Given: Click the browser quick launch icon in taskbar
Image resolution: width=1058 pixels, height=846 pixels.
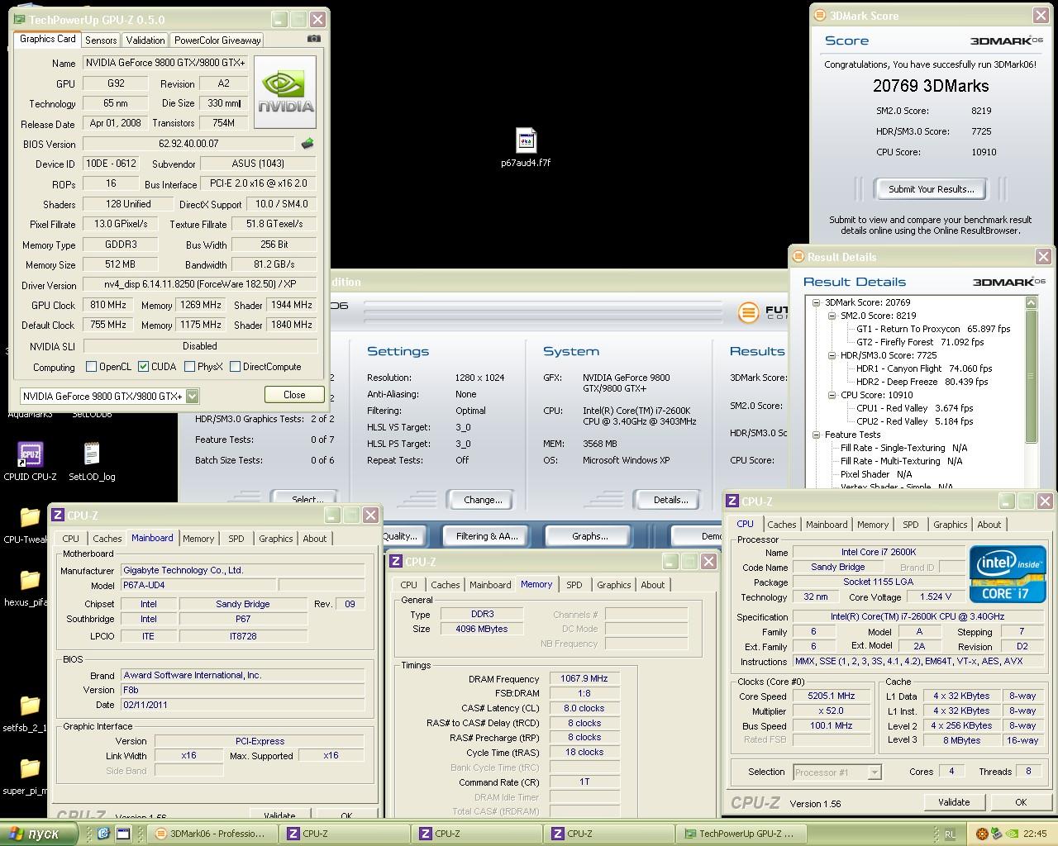Looking at the screenshot, I should pyautogui.click(x=104, y=834).
